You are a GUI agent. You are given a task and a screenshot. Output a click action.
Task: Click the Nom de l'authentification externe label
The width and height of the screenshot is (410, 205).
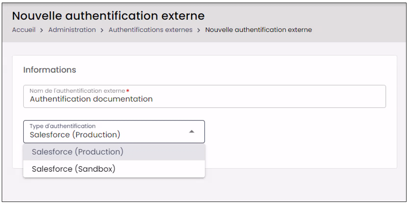[77, 91]
